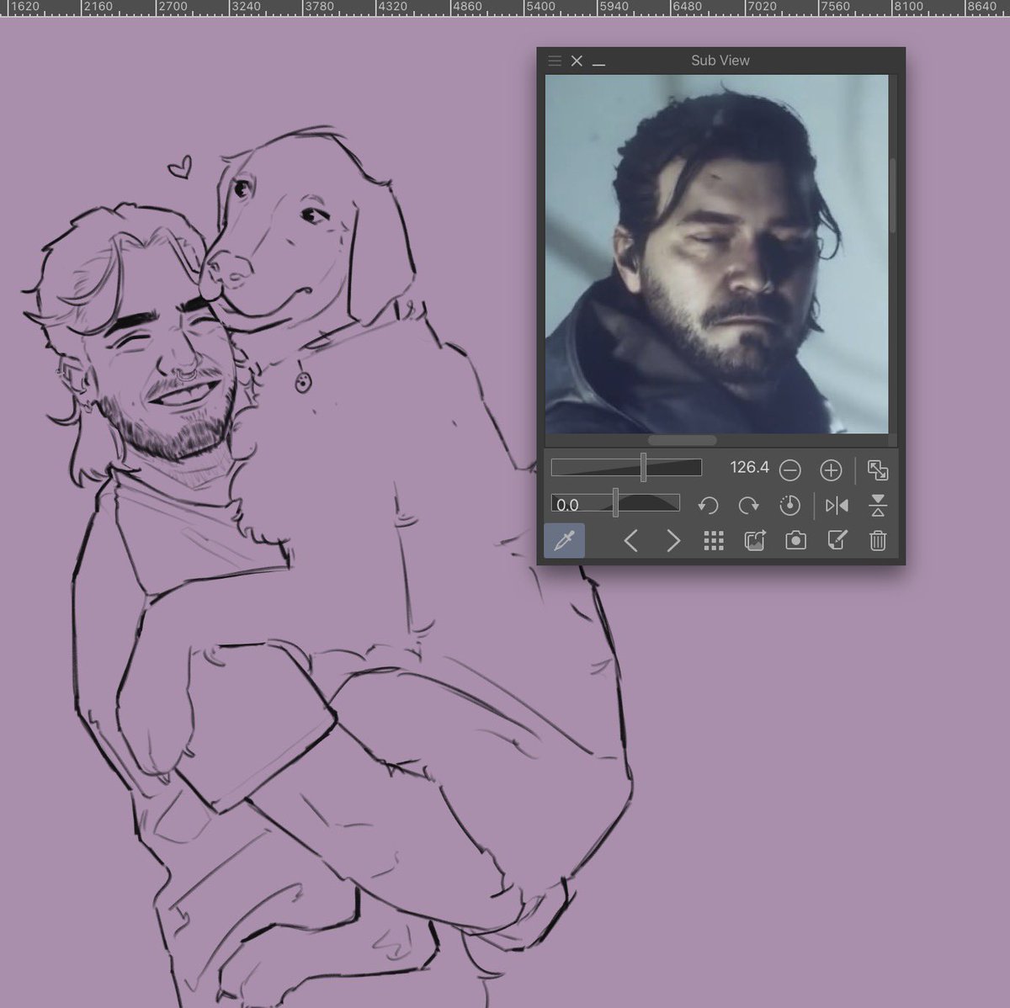
Task: Click the reference photo in Sub View
Action: [x=716, y=254]
